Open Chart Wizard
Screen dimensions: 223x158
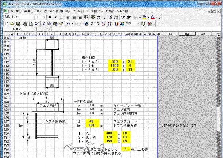click(x=116, y=24)
